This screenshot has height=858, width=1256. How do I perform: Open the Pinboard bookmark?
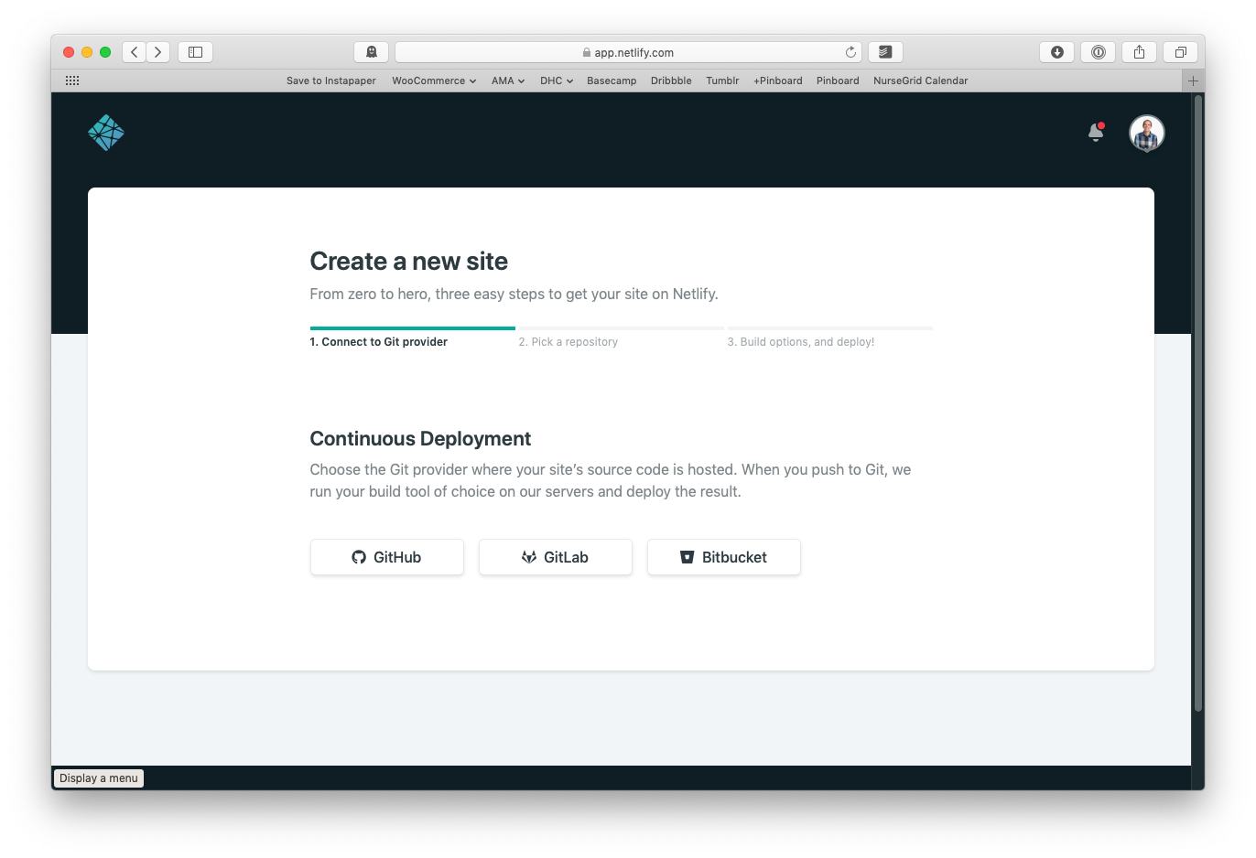[x=838, y=80]
